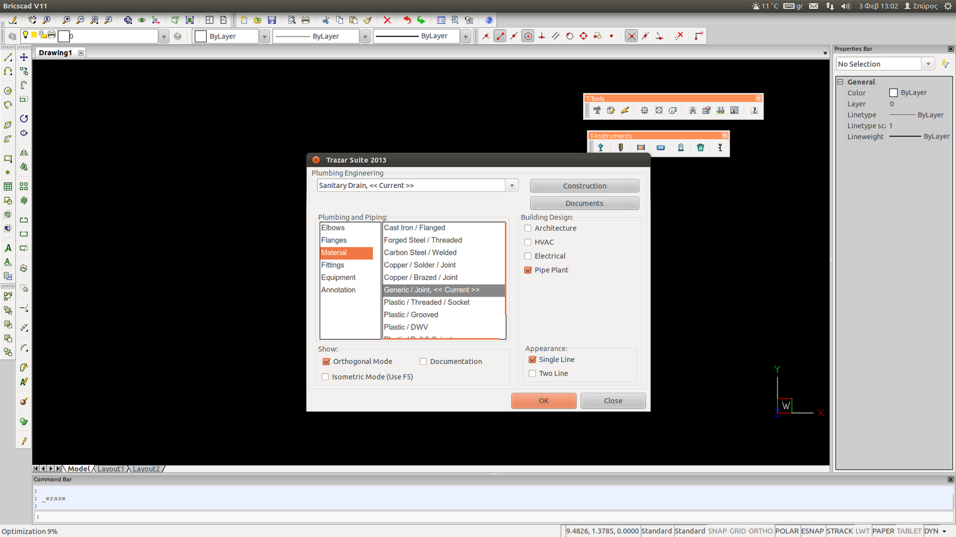This screenshot has height=537, width=956.
Task: Open the linetype ByLayer dropdown
Action: [x=365, y=36]
